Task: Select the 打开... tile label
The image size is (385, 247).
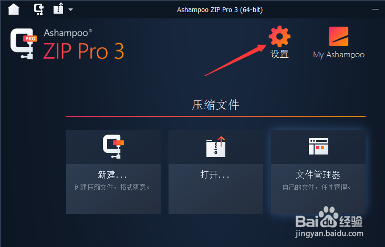Action: coord(215,175)
